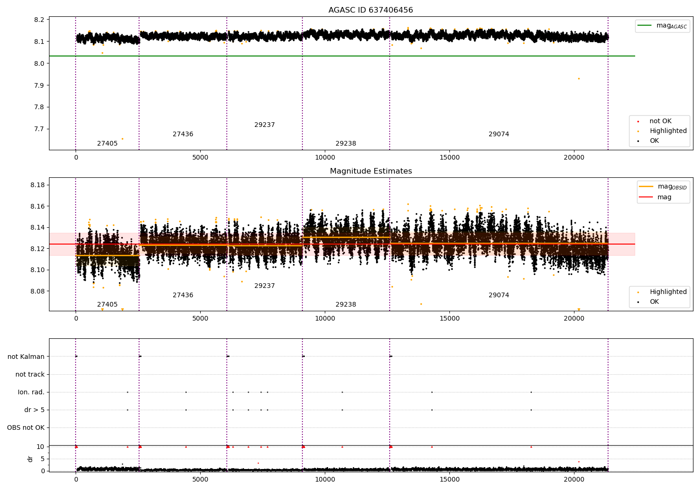This screenshot has width=700, height=490.
Task: Click the 15000 x-axis tick of bottom plot
Action: [449, 479]
